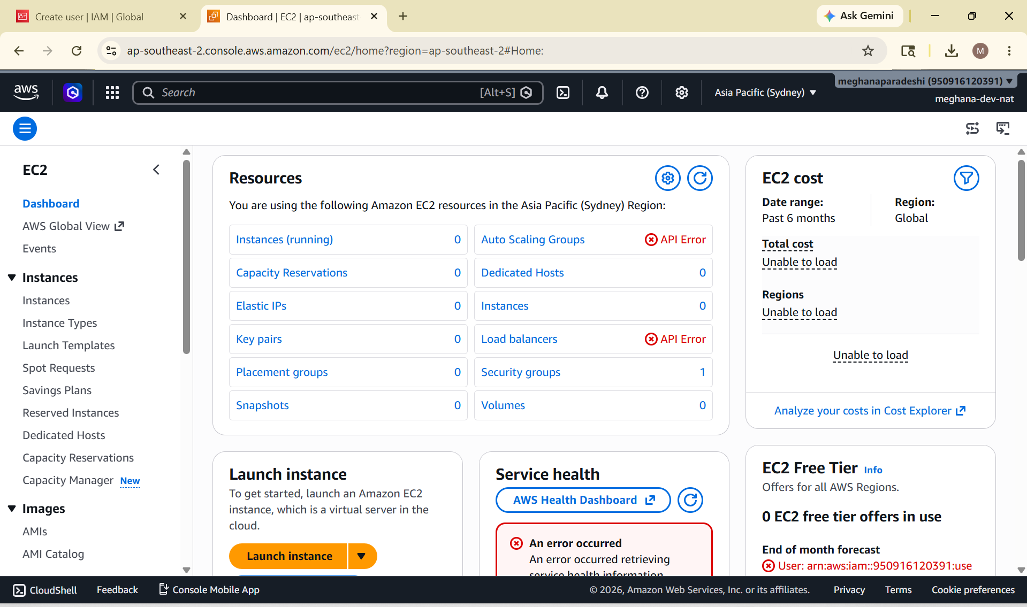Open Google Lens search icon in toolbar
Screen dimensions: 1027x607
(908, 51)
